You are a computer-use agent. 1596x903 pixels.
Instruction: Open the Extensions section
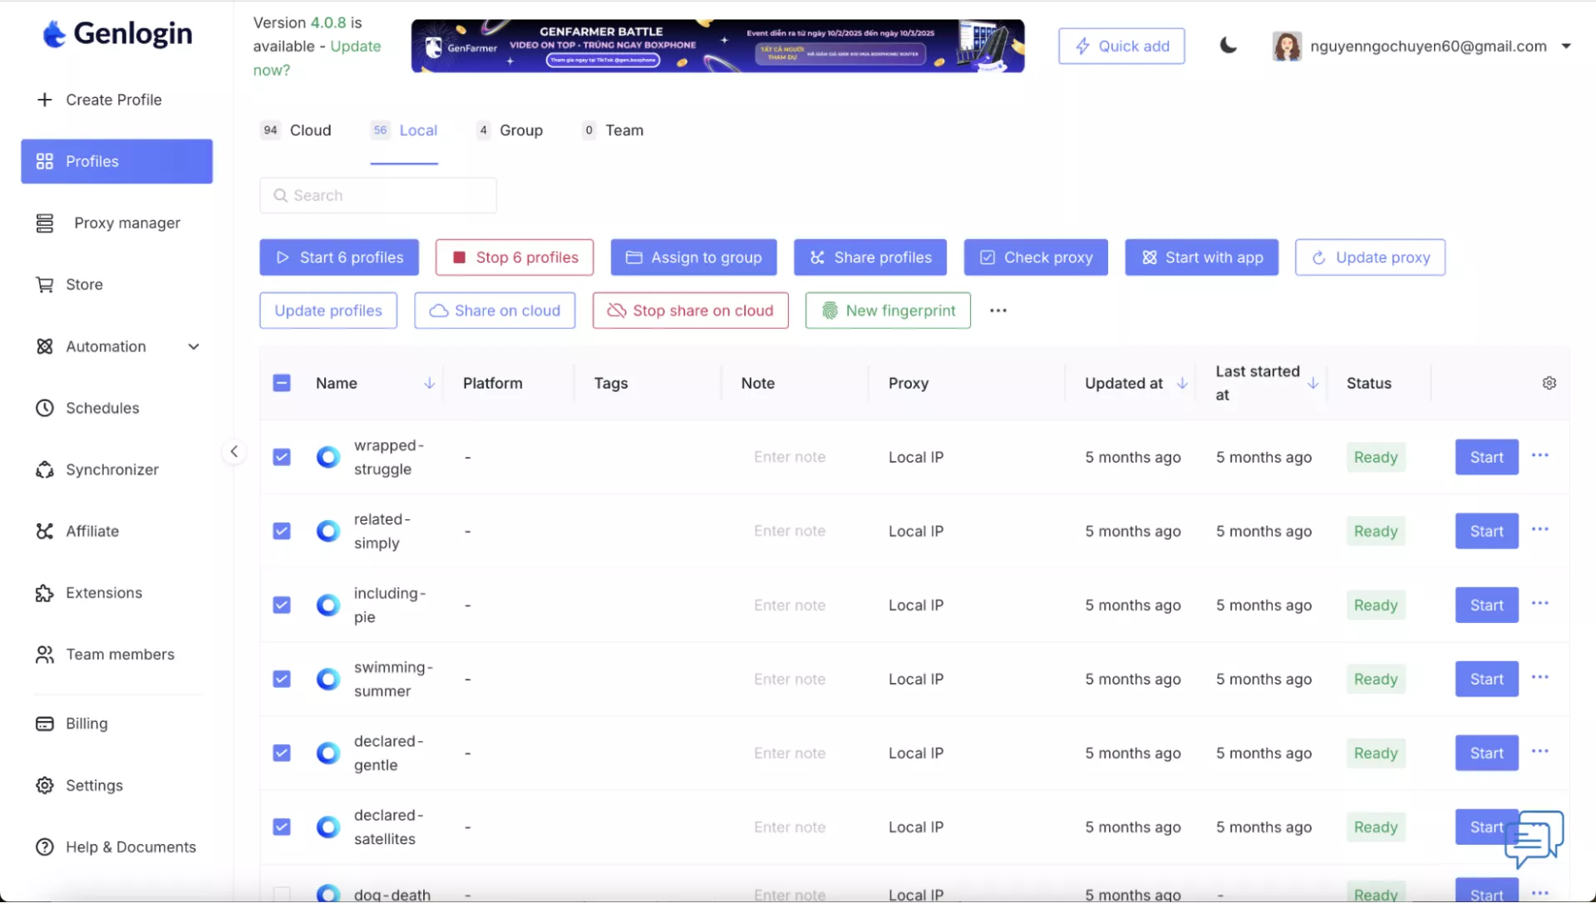click(103, 592)
